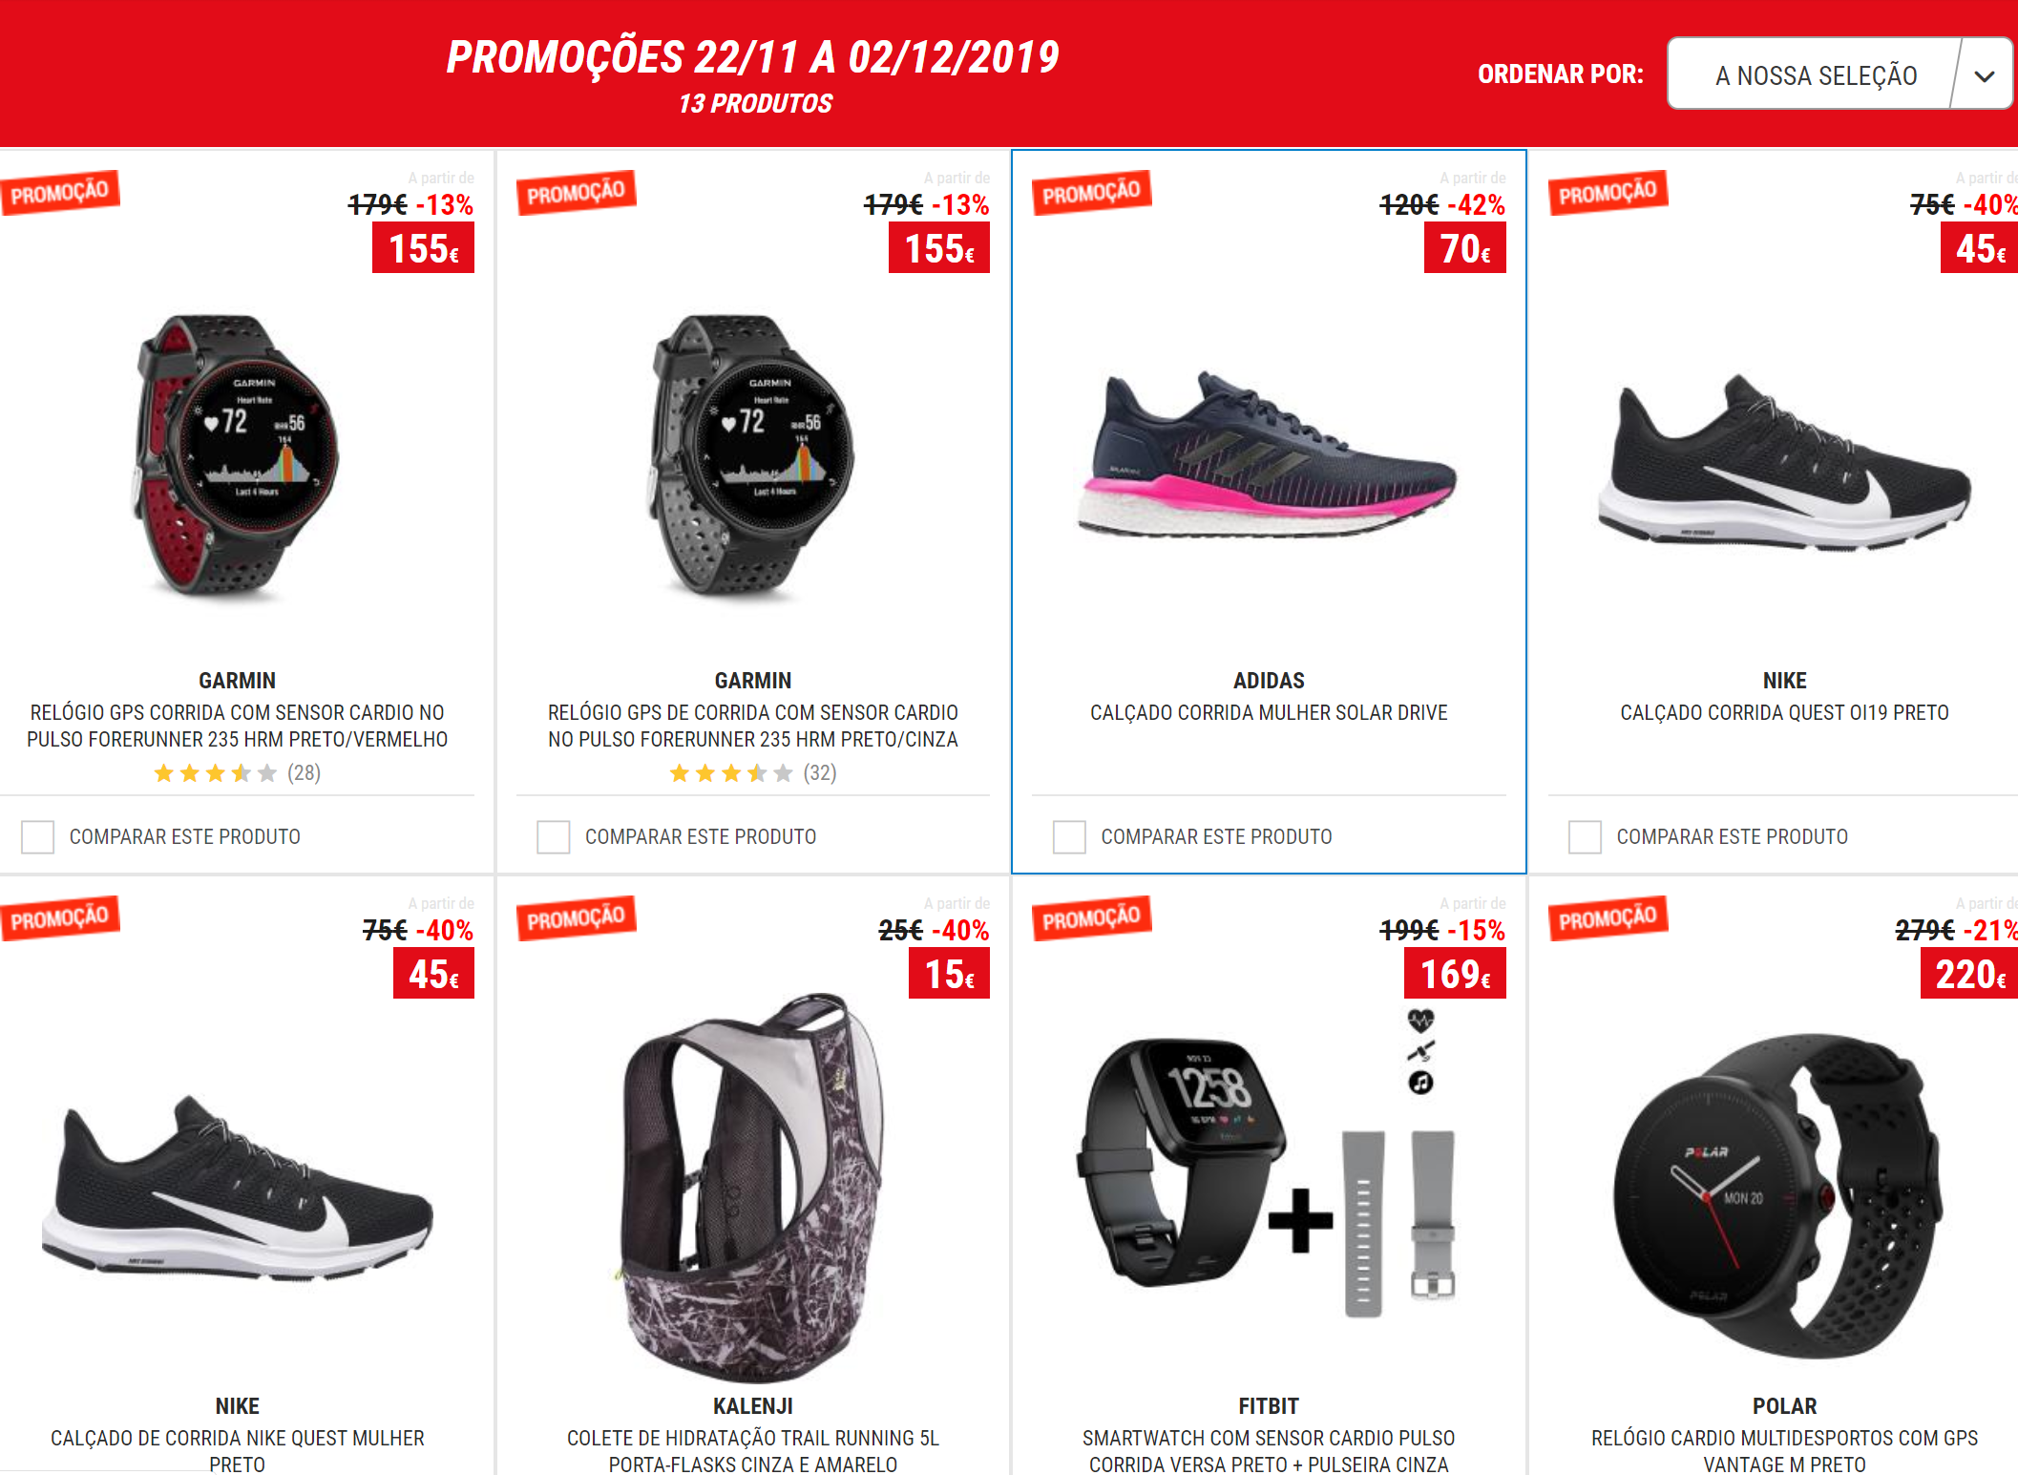This screenshot has height=1475, width=2018.
Task: Click the PROMOÇÃO badge on Polar watch
Action: (x=1608, y=918)
